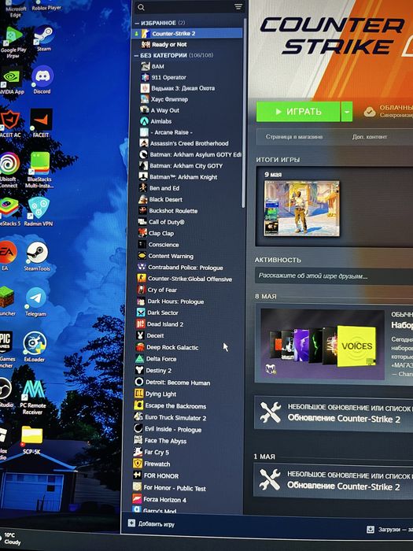Click the game list vertical scrollbar
Image resolution: width=413 pixels, height=551 pixels.
(244, 113)
